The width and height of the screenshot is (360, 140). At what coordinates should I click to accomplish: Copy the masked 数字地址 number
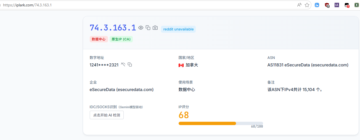(x=130, y=65)
